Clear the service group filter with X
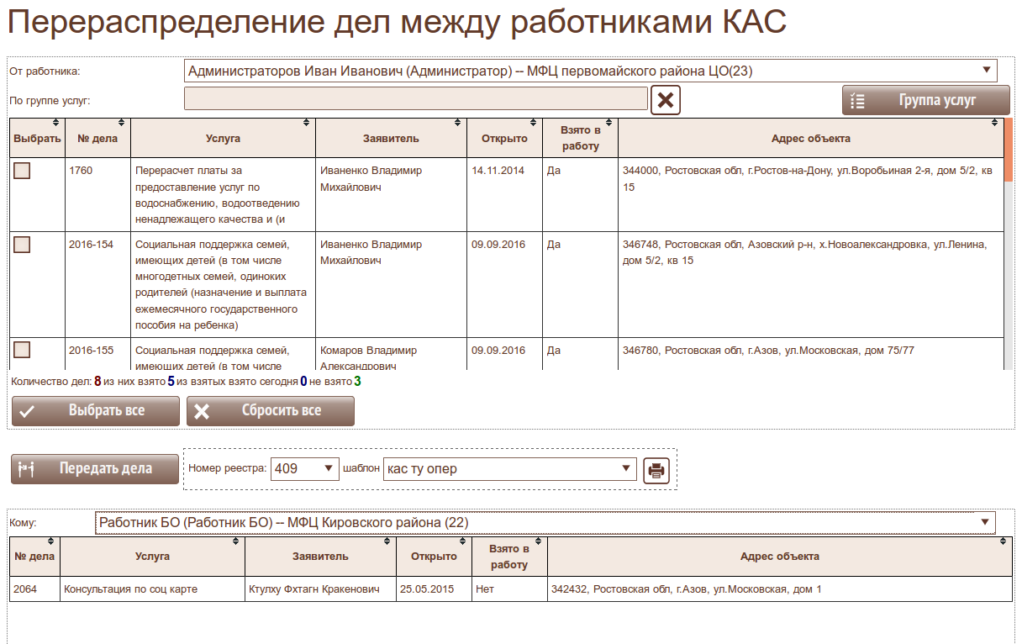The image size is (1022, 644). (665, 100)
